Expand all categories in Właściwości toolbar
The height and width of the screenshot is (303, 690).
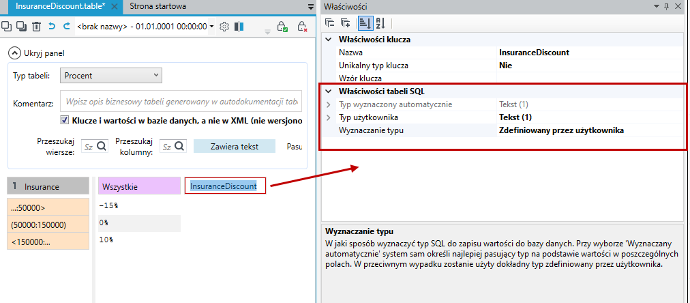click(x=346, y=23)
